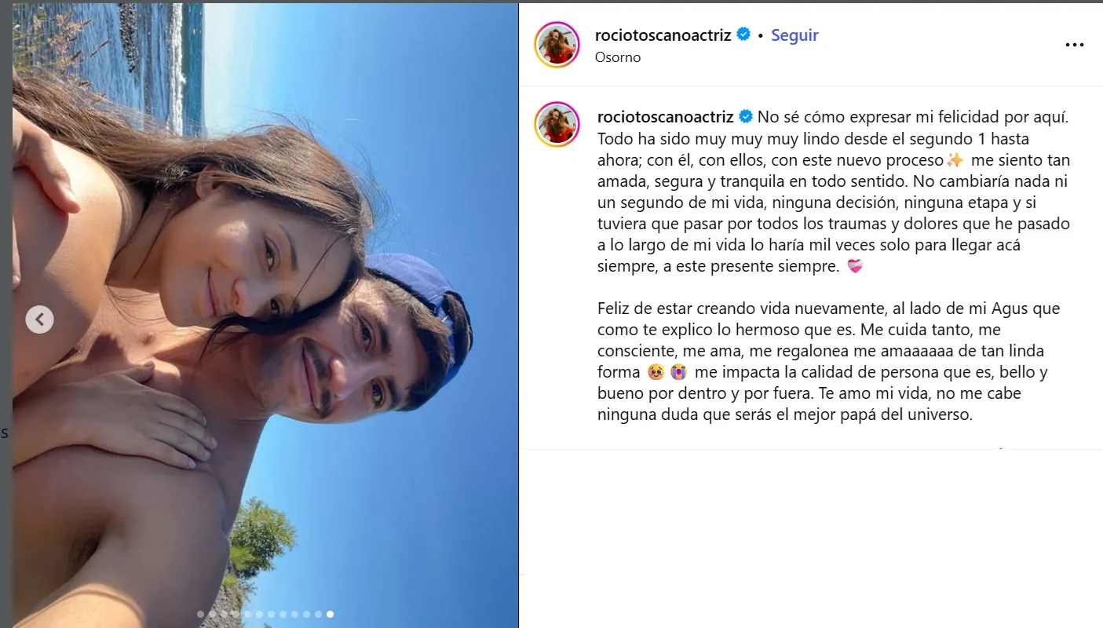The width and height of the screenshot is (1103, 628).
Task: Click the blue verified badge in the header
Action: 743,35
